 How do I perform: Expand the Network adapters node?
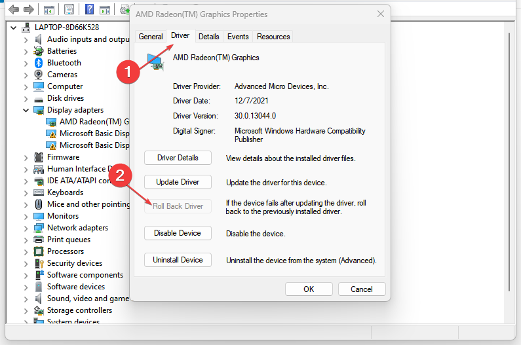[x=26, y=228]
